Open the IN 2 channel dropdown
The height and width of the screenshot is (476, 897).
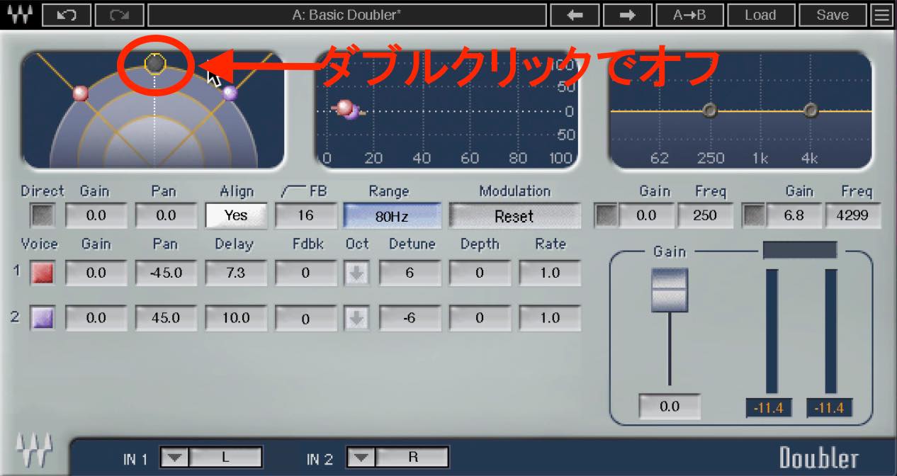[361, 458]
